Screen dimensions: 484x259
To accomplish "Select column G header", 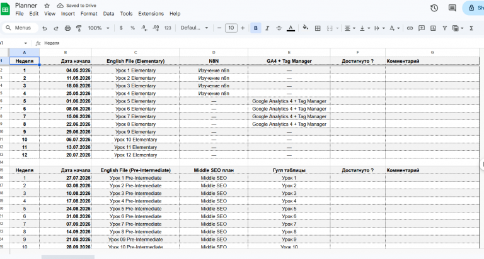I will coord(432,52).
